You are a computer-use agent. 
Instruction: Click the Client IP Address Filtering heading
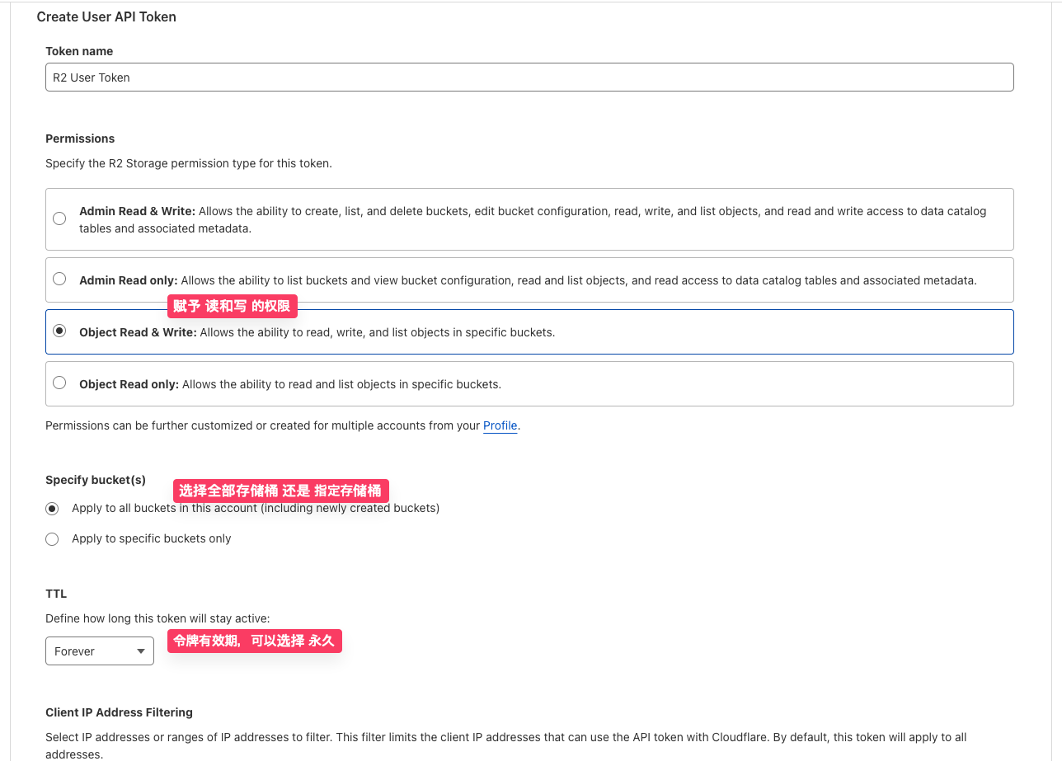(119, 712)
